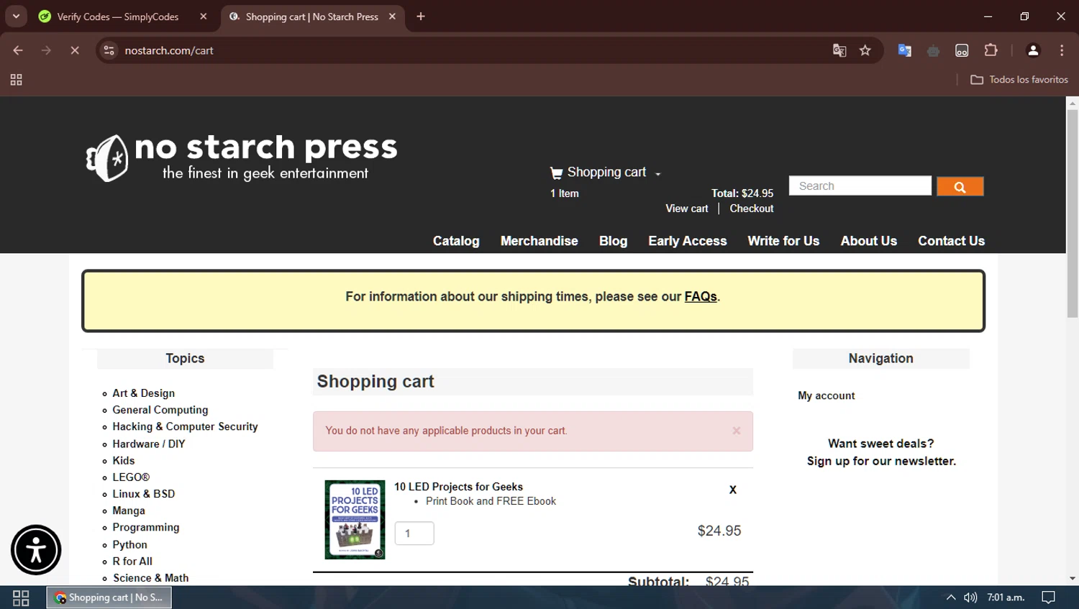
Task: Open the Merchandise menu
Action: tap(539, 241)
